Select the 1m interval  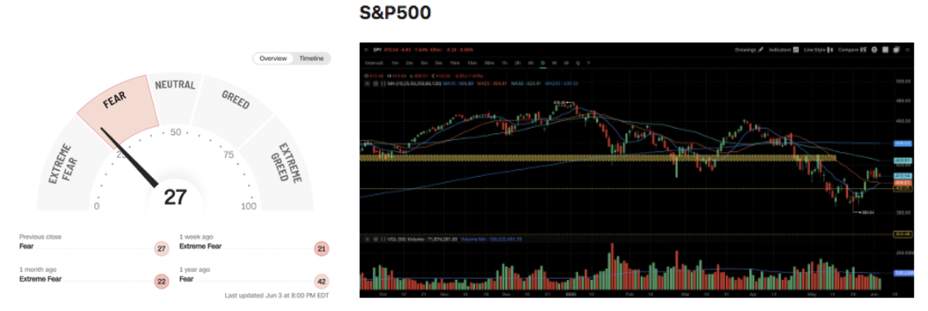tap(395, 63)
